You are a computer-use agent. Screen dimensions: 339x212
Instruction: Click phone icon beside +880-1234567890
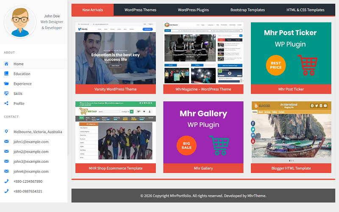tap(6, 181)
